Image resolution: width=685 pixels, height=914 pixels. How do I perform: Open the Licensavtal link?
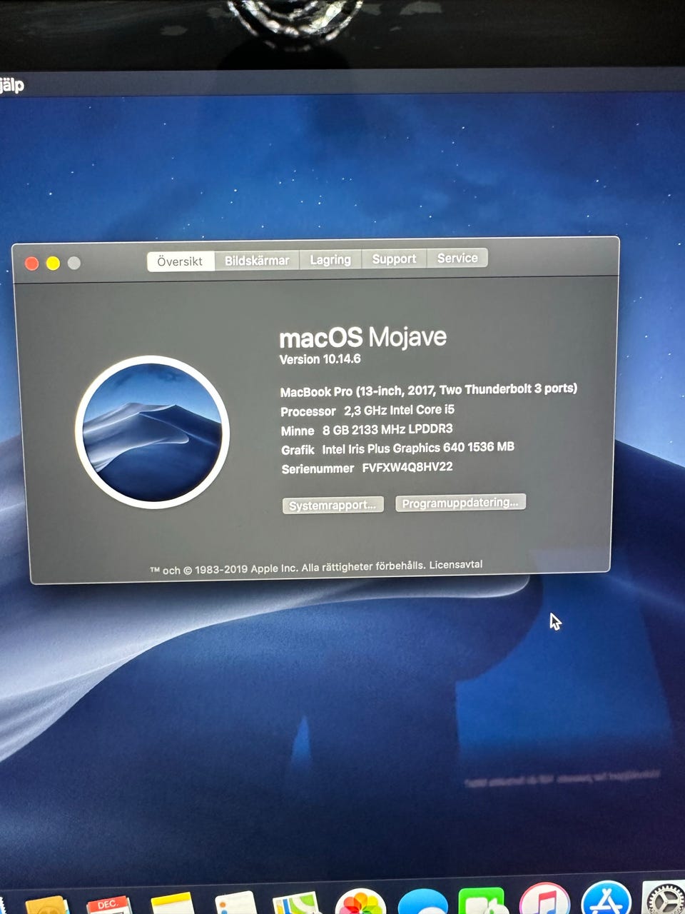455,564
